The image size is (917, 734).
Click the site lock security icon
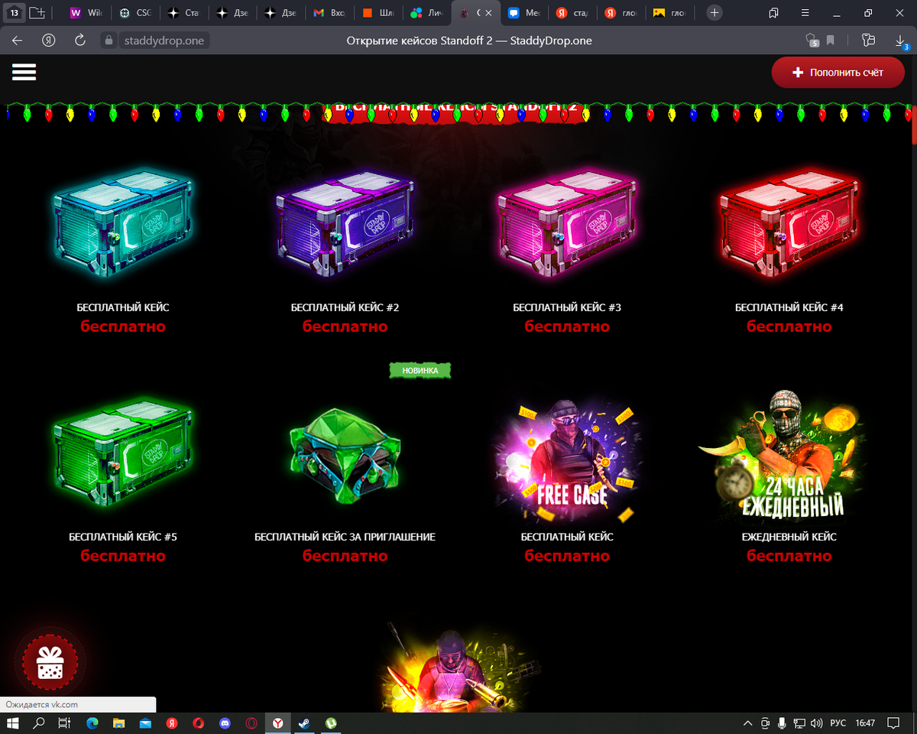pyautogui.click(x=109, y=41)
